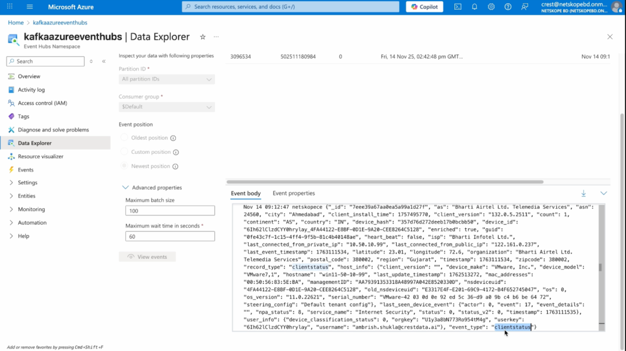Favorite this resource with the star icon
This screenshot has width=626, height=351.
[203, 37]
